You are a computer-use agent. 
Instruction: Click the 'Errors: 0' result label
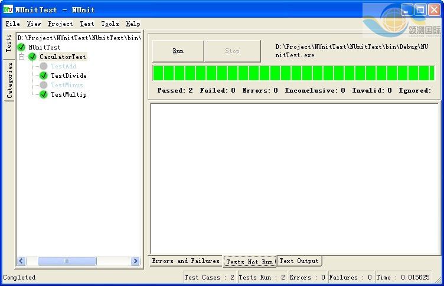click(x=260, y=90)
